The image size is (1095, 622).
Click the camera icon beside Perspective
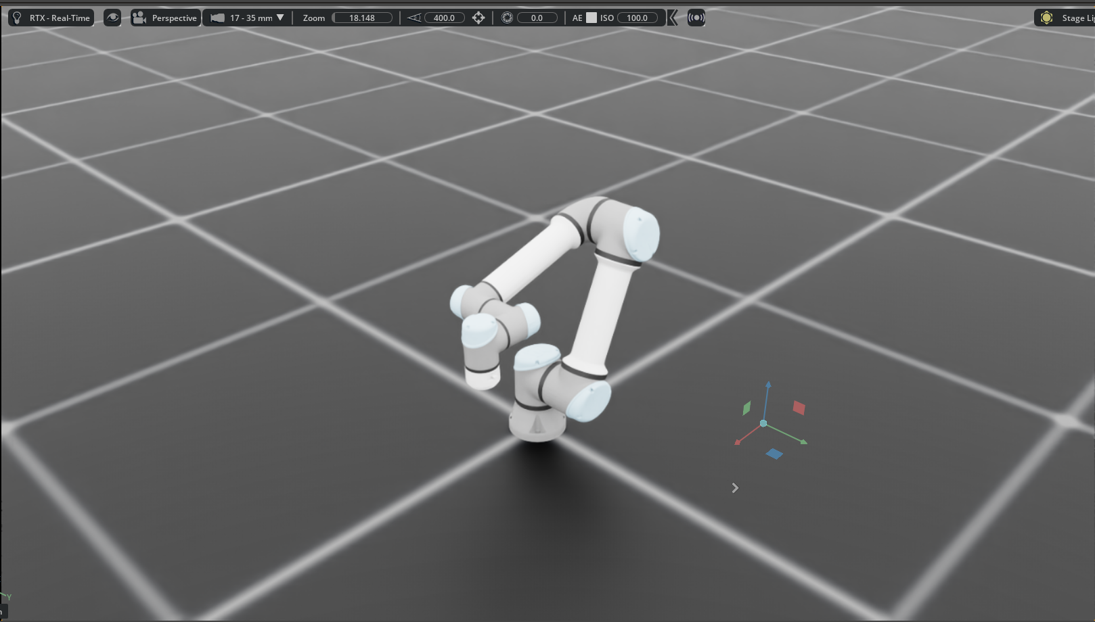(x=139, y=18)
